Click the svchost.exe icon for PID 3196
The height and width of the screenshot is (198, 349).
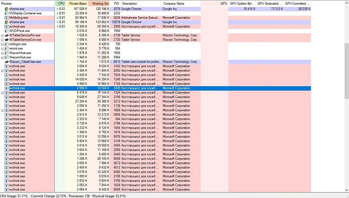click(x=7, y=97)
